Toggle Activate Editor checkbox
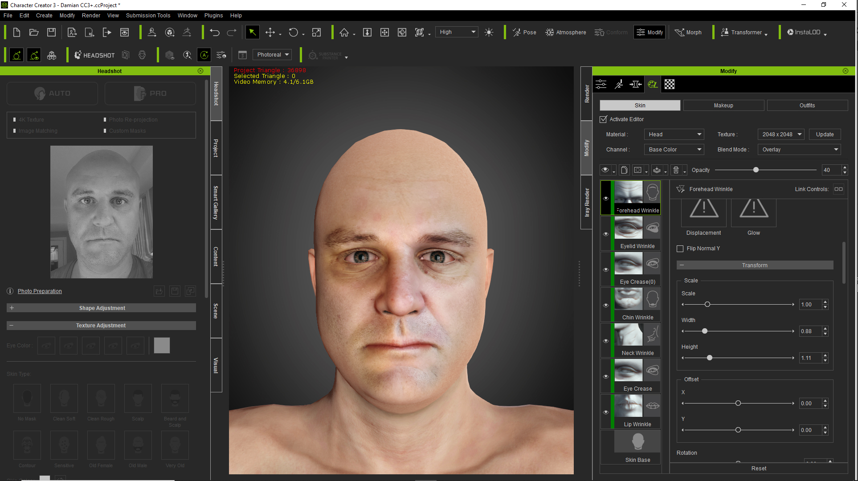The image size is (858, 481). (x=603, y=119)
